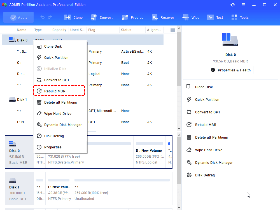
Task: Select the C : partition row
Action: (x=83, y=63)
